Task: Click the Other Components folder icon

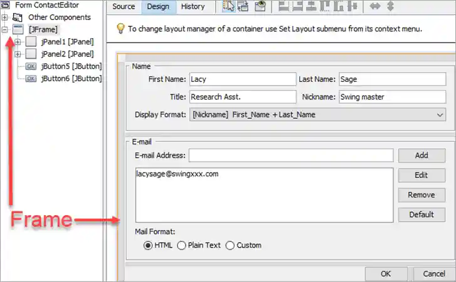Action: pyautogui.click(x=18, y=18)
